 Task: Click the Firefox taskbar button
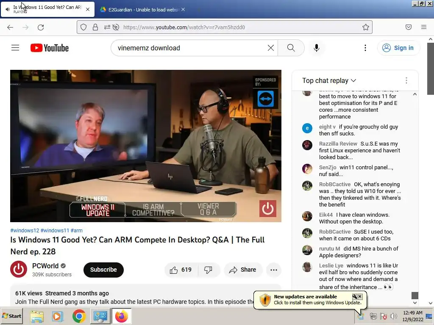pyautogui.click(x=121, y=316)
